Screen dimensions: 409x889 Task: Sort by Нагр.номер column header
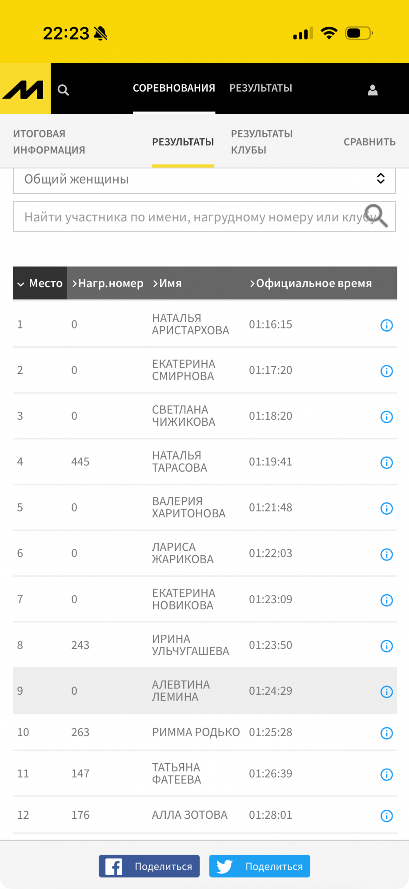click(108, 283)
